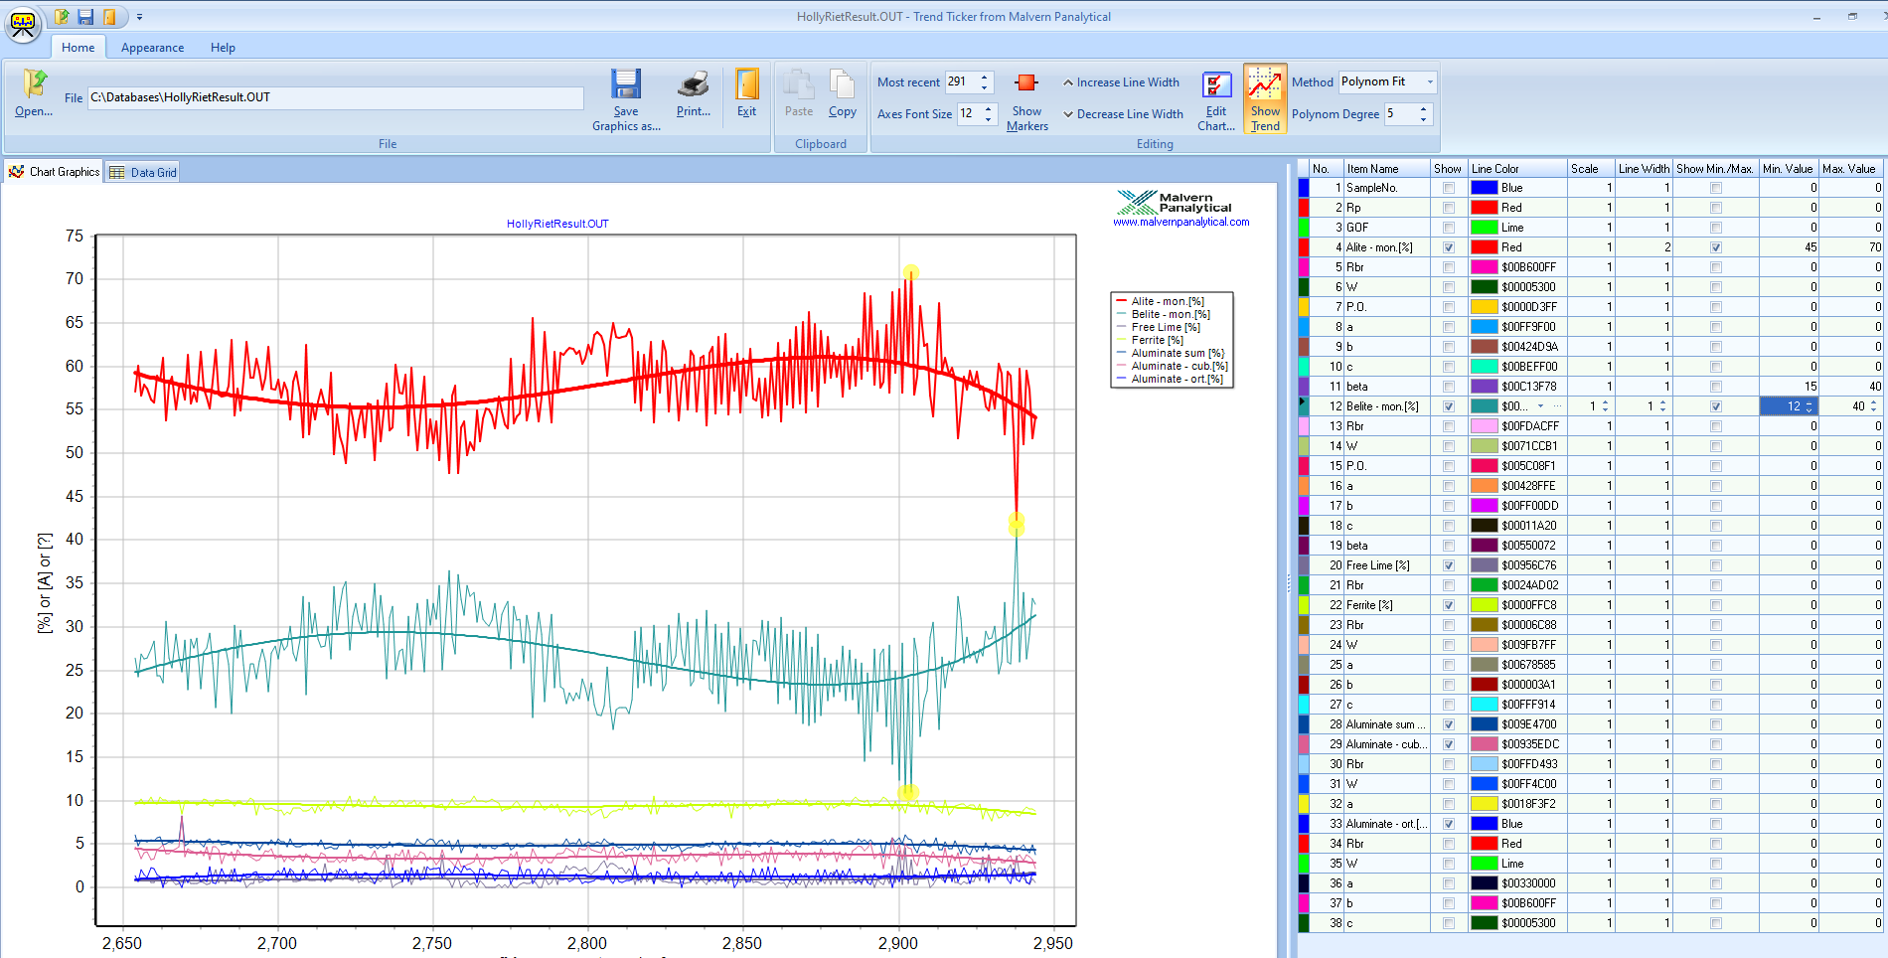Open the Method Polynom Fit dropdown
This screenshot has height=958, width=1888.
pyautogui.click(x=1430, y=82)
